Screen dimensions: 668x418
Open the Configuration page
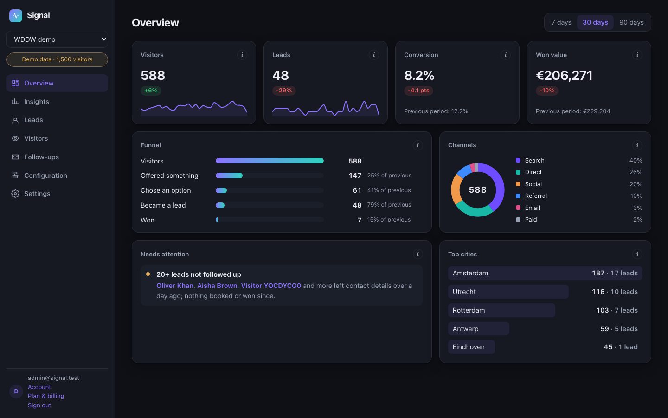(x=57, y=176)
